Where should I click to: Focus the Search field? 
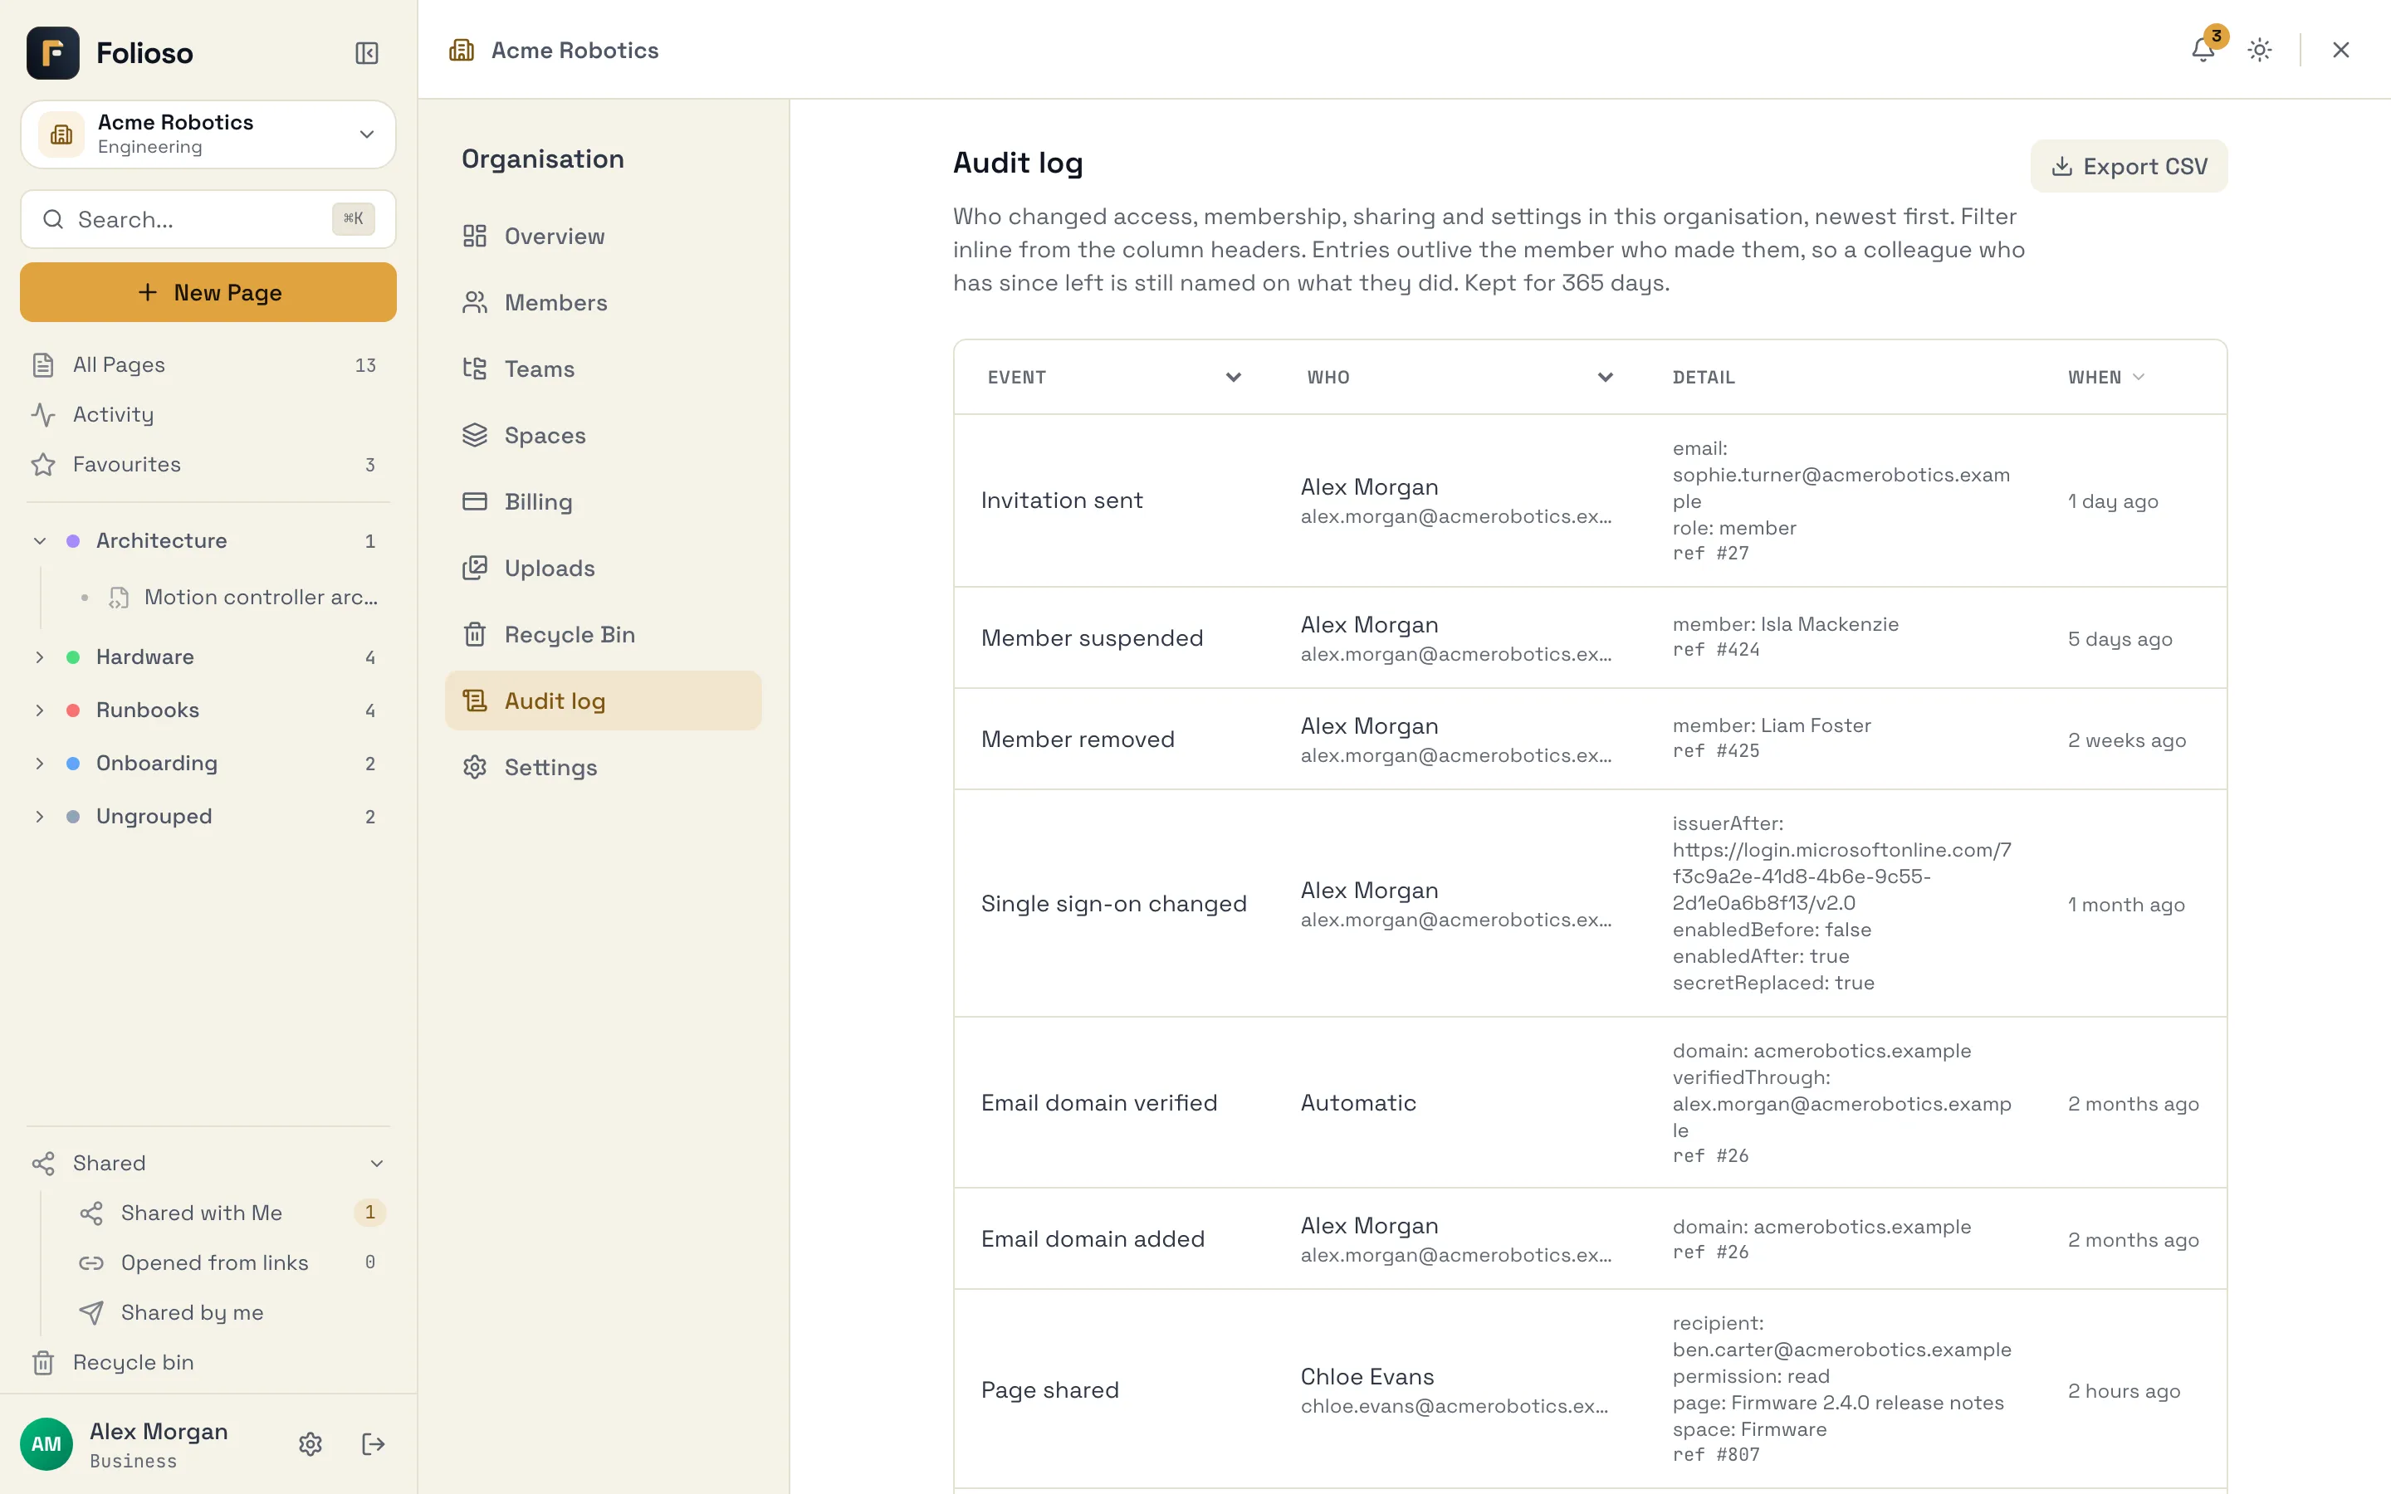(208, 219)
